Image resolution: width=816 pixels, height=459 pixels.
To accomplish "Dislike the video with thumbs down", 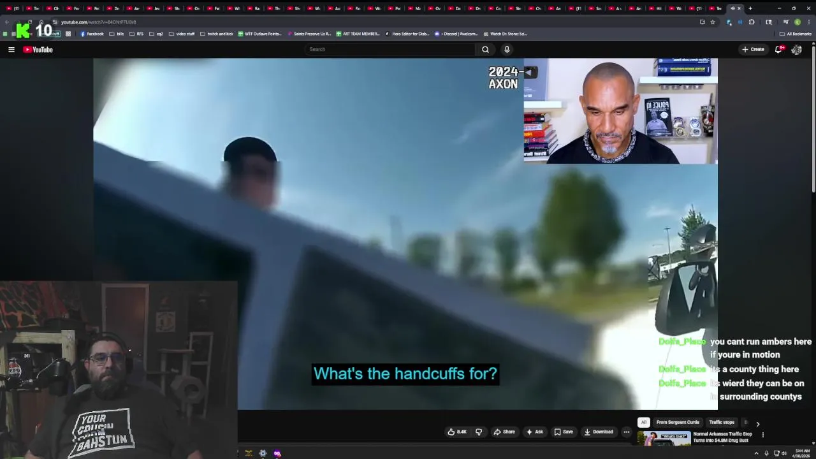I will [479, 432].
